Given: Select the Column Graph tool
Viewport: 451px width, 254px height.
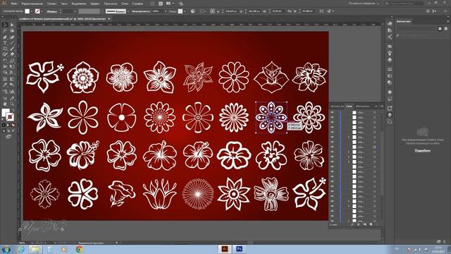Looking at the screenshot, I should [12, 92].
